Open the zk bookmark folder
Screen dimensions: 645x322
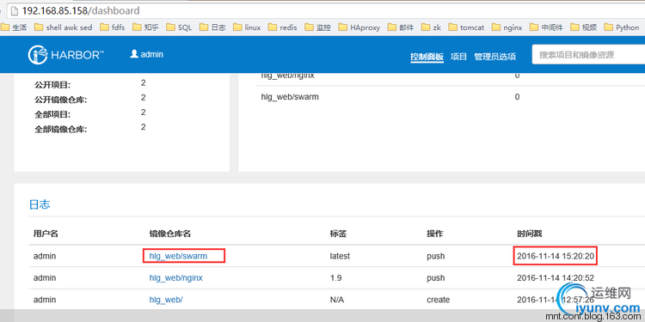[x=432, y=27]
